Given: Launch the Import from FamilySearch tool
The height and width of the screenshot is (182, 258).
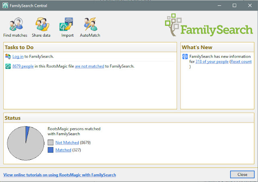Looking at the screenshot, I should pyautogui.click(x=67, y=27).
